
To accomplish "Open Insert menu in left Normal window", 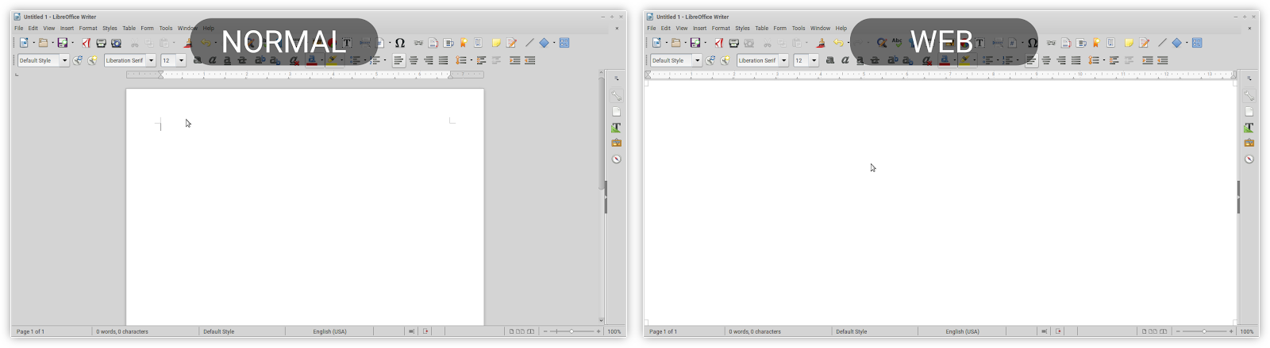I will pyautogui.click(x=67, y=28).
